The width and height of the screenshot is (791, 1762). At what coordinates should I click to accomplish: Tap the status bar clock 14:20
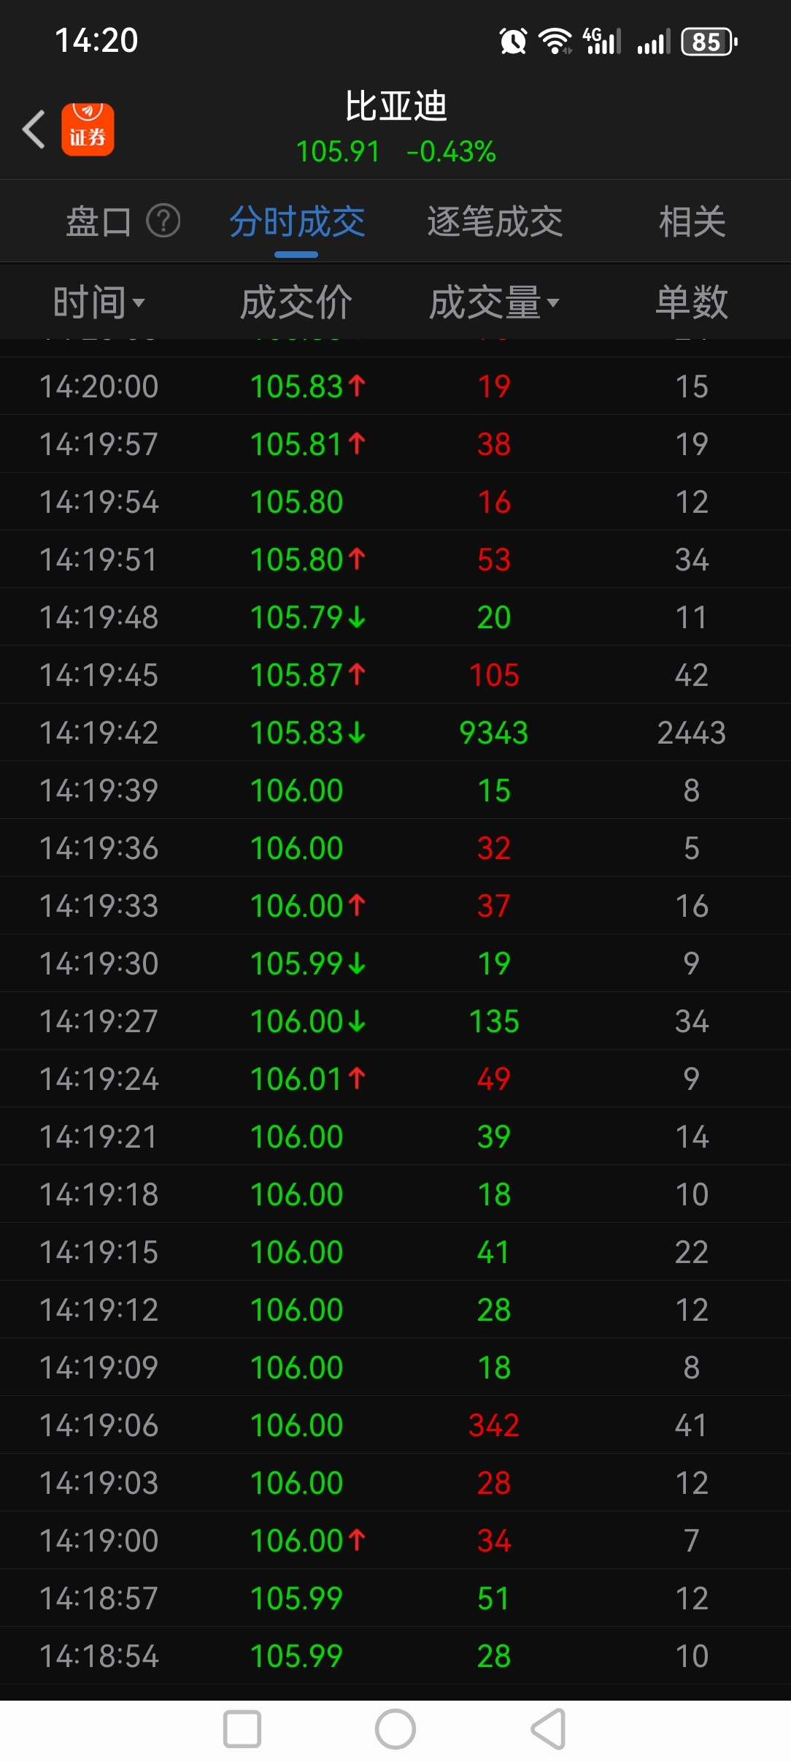click(x=96, y=40)
